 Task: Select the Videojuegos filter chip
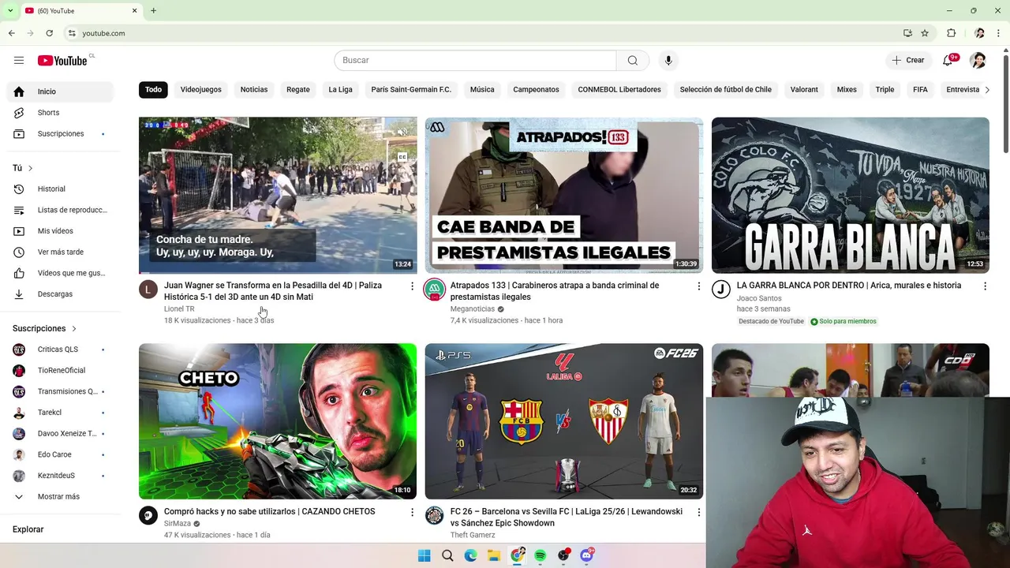tap(201, 90)
